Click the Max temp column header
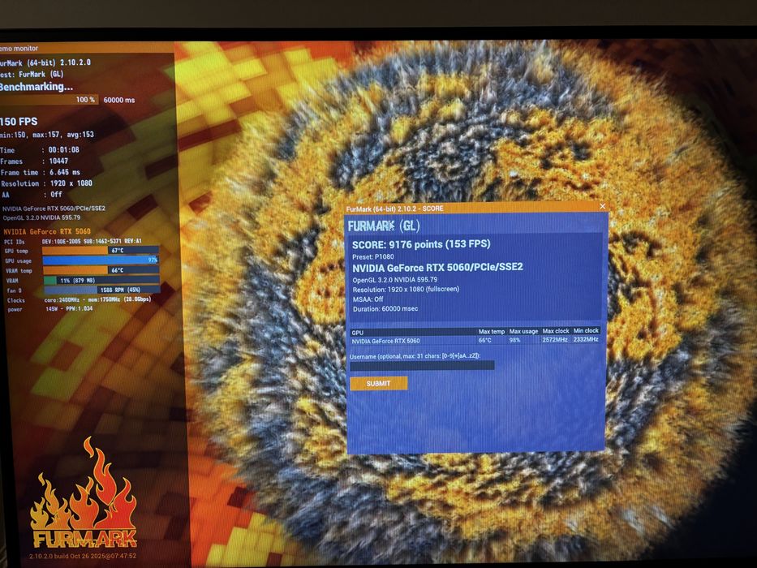757x568 pixels. 492,331
